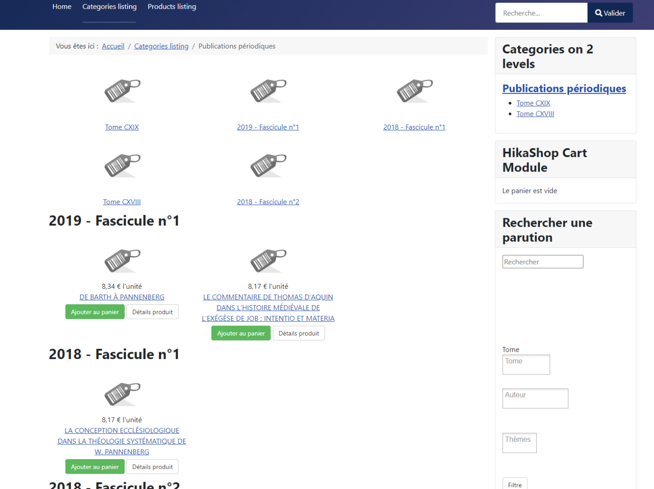Click the Recherche search field in header
This screenshot has width=654, height=489.
point(541,13)
